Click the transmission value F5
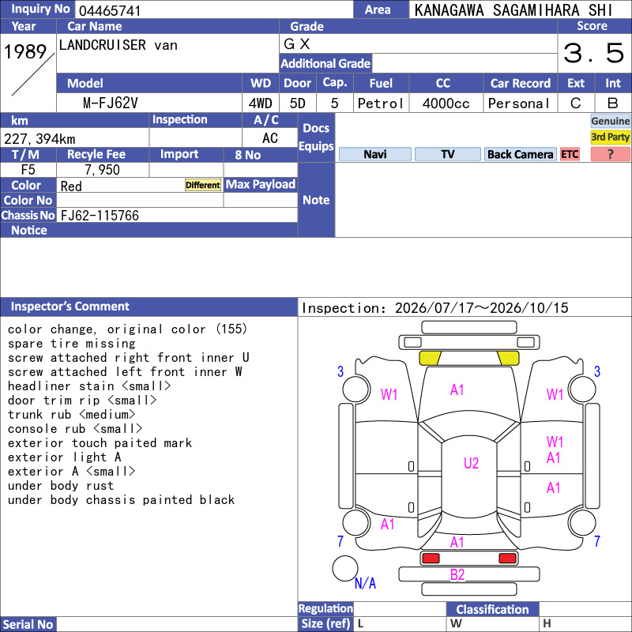 (28, 170)
